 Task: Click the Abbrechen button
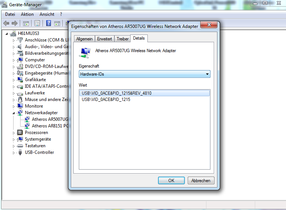pyautogui.click(x=201, y=180)
